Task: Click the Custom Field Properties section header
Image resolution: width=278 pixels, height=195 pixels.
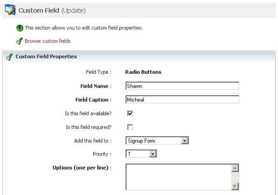Action: click(139, 56)
